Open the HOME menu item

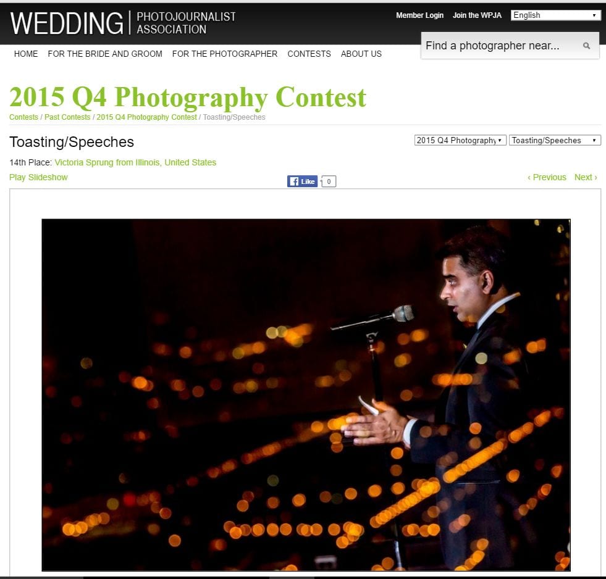click(26, 54)
